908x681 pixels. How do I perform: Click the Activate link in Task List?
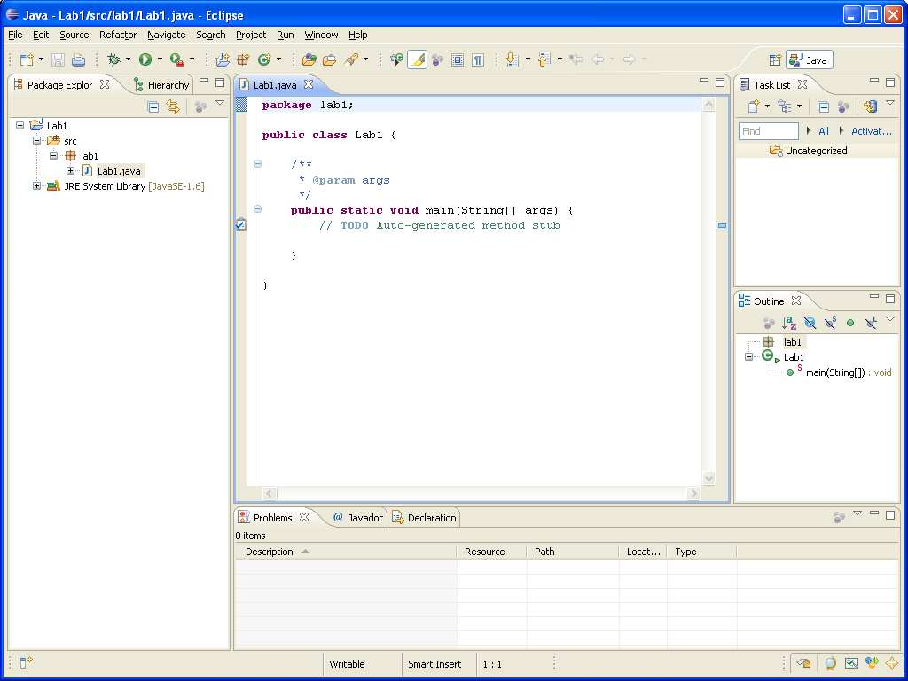(871, 131)
